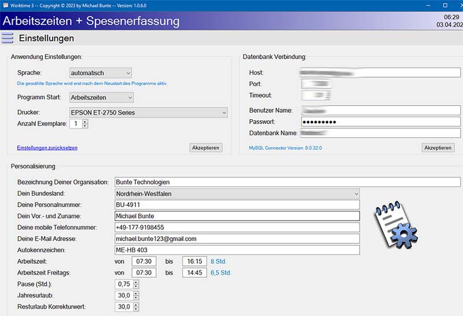Click the MySQL Connector Version text
463x316 pixels.
pos(285,148)
